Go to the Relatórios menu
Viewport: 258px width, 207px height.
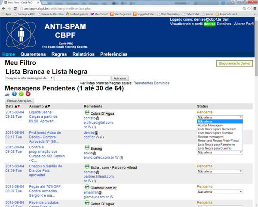83,54
